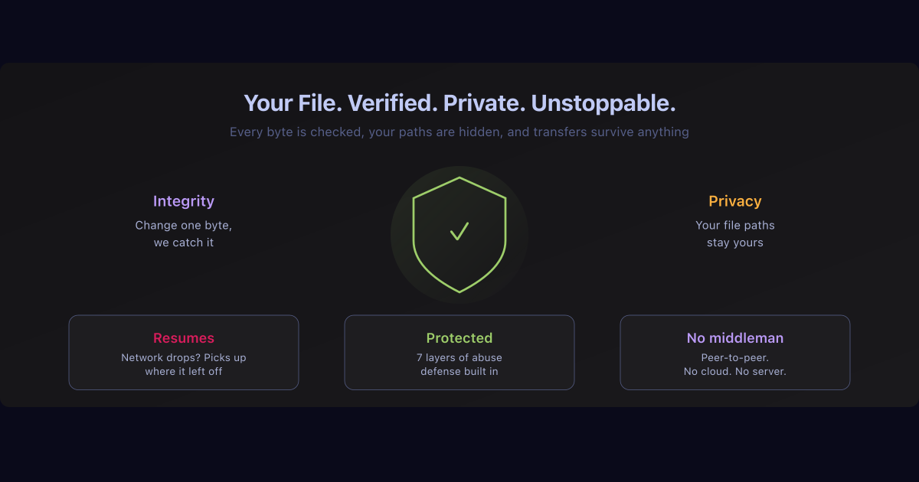Select the red Resumes label
Viewport: 919px width, 482px height.
coord(184,337)
